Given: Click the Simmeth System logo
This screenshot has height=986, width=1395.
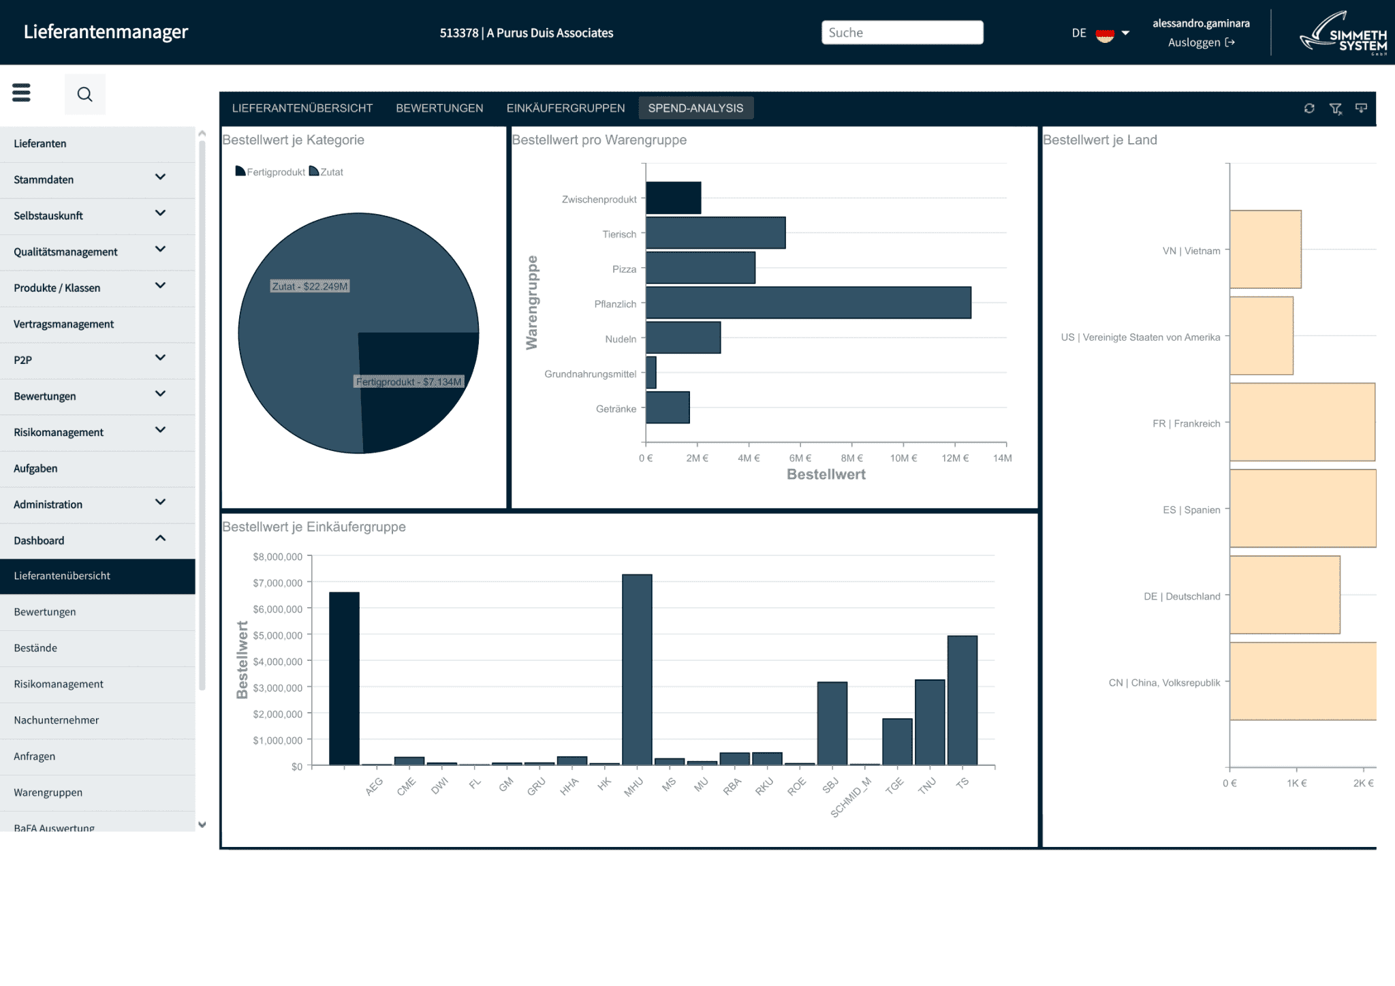Looking at the screenshot, I should click(x=1342, y=33).
